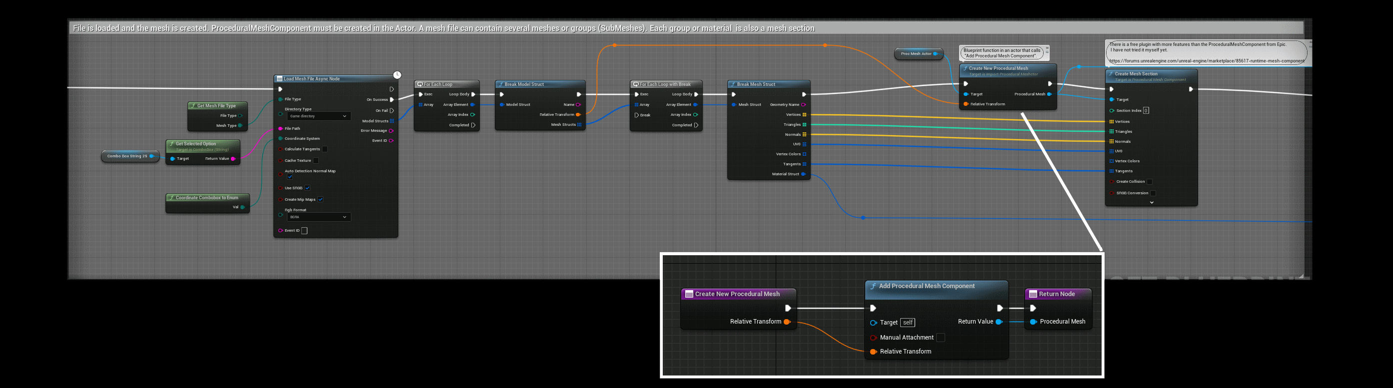The image size is (1393, 388).
Task: Click the clock icon on Load Mesh File Async Node
Action: coord(397,75)
